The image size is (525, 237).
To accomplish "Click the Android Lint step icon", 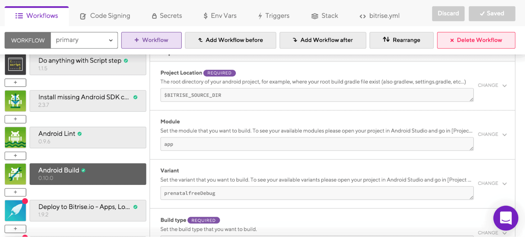I will click(15, 137).
